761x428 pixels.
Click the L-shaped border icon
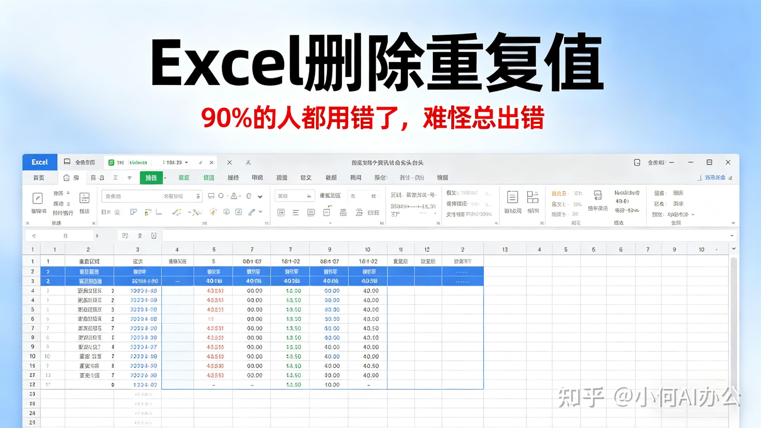[x=159, y=212]
